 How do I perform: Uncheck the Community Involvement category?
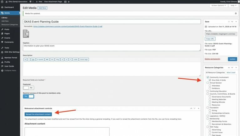(208, 77)
